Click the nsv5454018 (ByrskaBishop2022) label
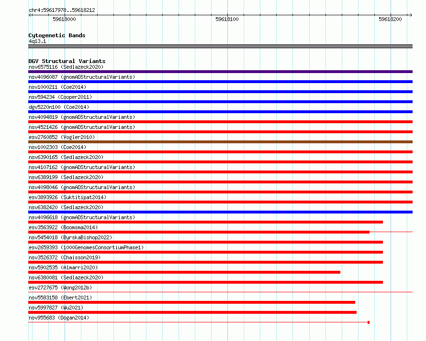The height and width of the screenshot is (341, 426). click(x=70, y=237)
